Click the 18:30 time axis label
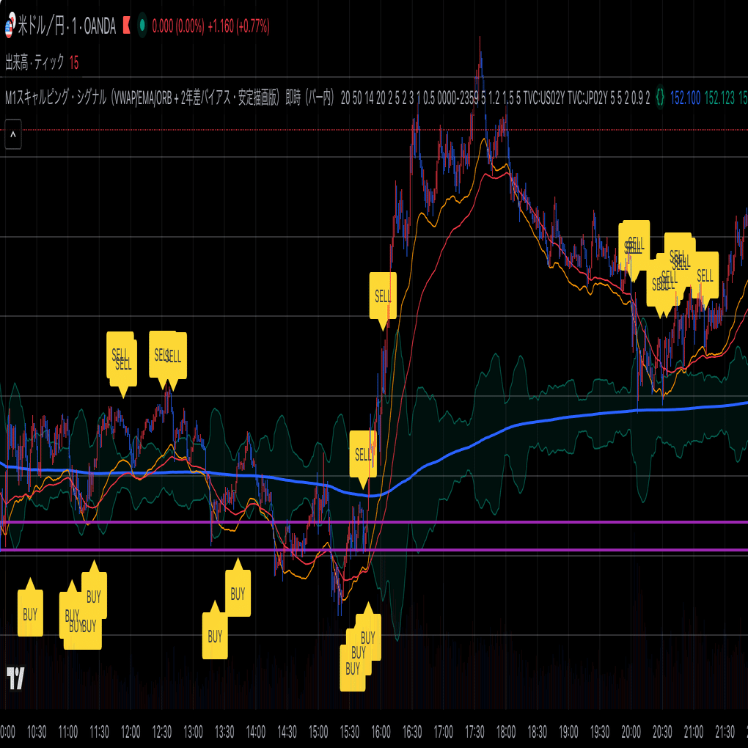The height and width of the screenshot is (748, 748). pos(537,731)
